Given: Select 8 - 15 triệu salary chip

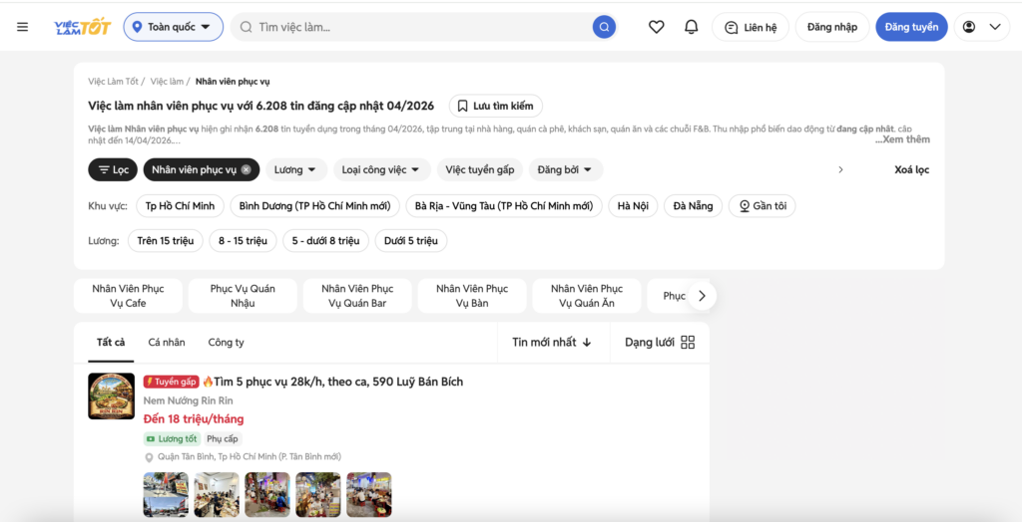Looking at the screenshot, I should coord(244,241).
